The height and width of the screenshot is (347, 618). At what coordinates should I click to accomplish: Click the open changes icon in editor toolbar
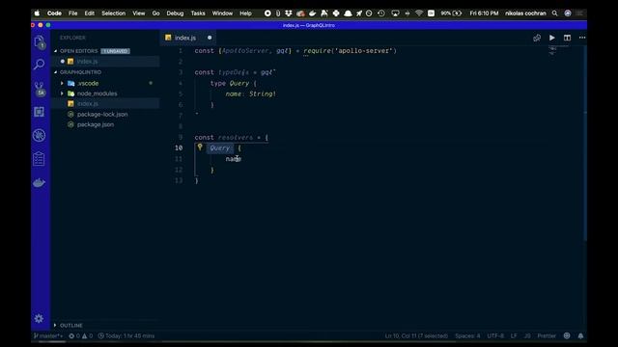tap(537, 38)
